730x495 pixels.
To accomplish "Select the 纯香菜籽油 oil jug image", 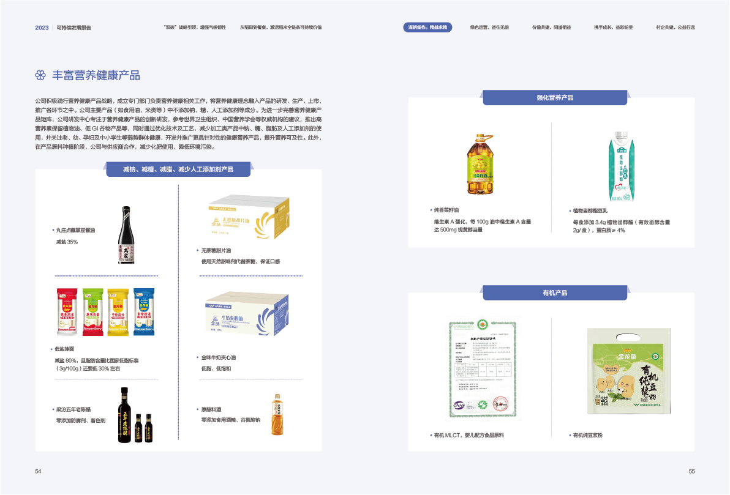I will click(x=480, y=164).
